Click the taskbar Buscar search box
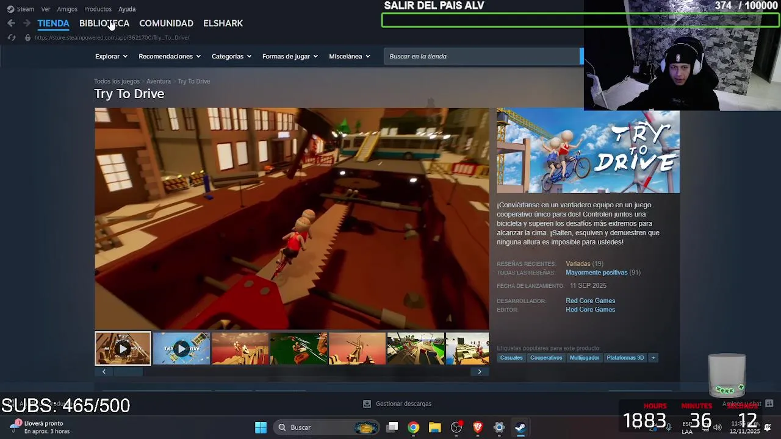Screen dimensions: 781x439 point(326,427)
